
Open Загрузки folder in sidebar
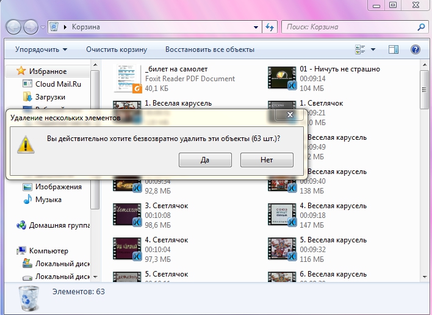[50, 97]
